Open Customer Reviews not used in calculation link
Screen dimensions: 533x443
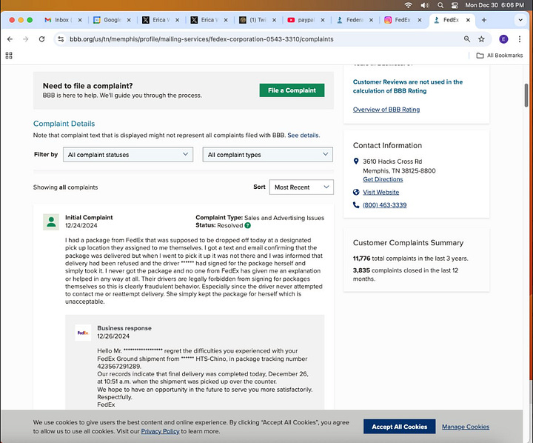[x=408, y=87]
